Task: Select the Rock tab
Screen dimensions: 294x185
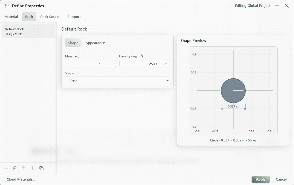Action: pos(29,17)
